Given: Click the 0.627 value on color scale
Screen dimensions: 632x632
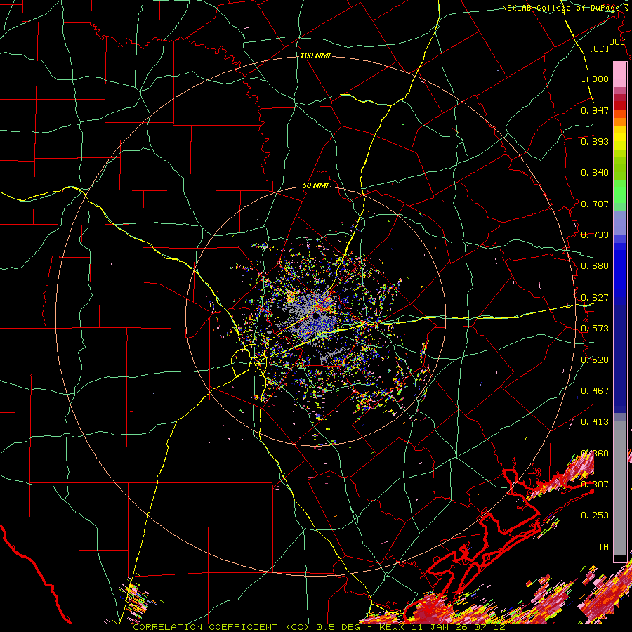Looking at the screenshot, I should click(x=595, y=298).
